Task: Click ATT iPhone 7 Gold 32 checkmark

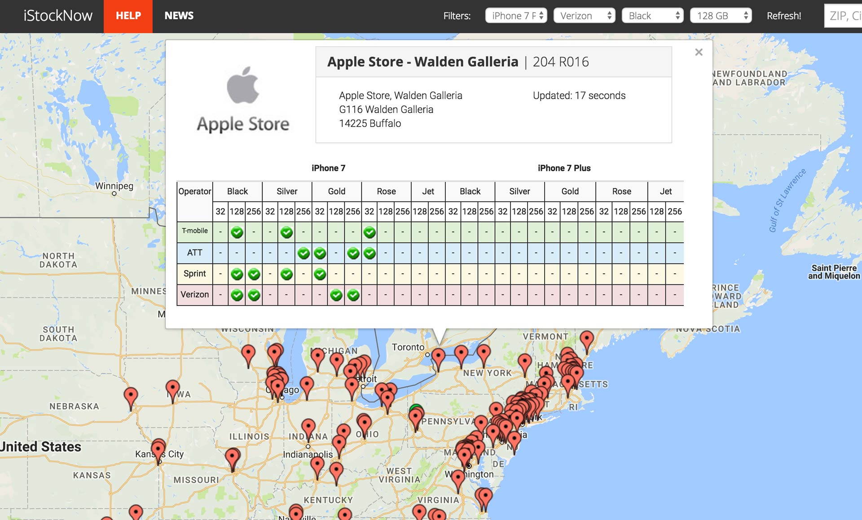Action: click(x=320, y=253)
